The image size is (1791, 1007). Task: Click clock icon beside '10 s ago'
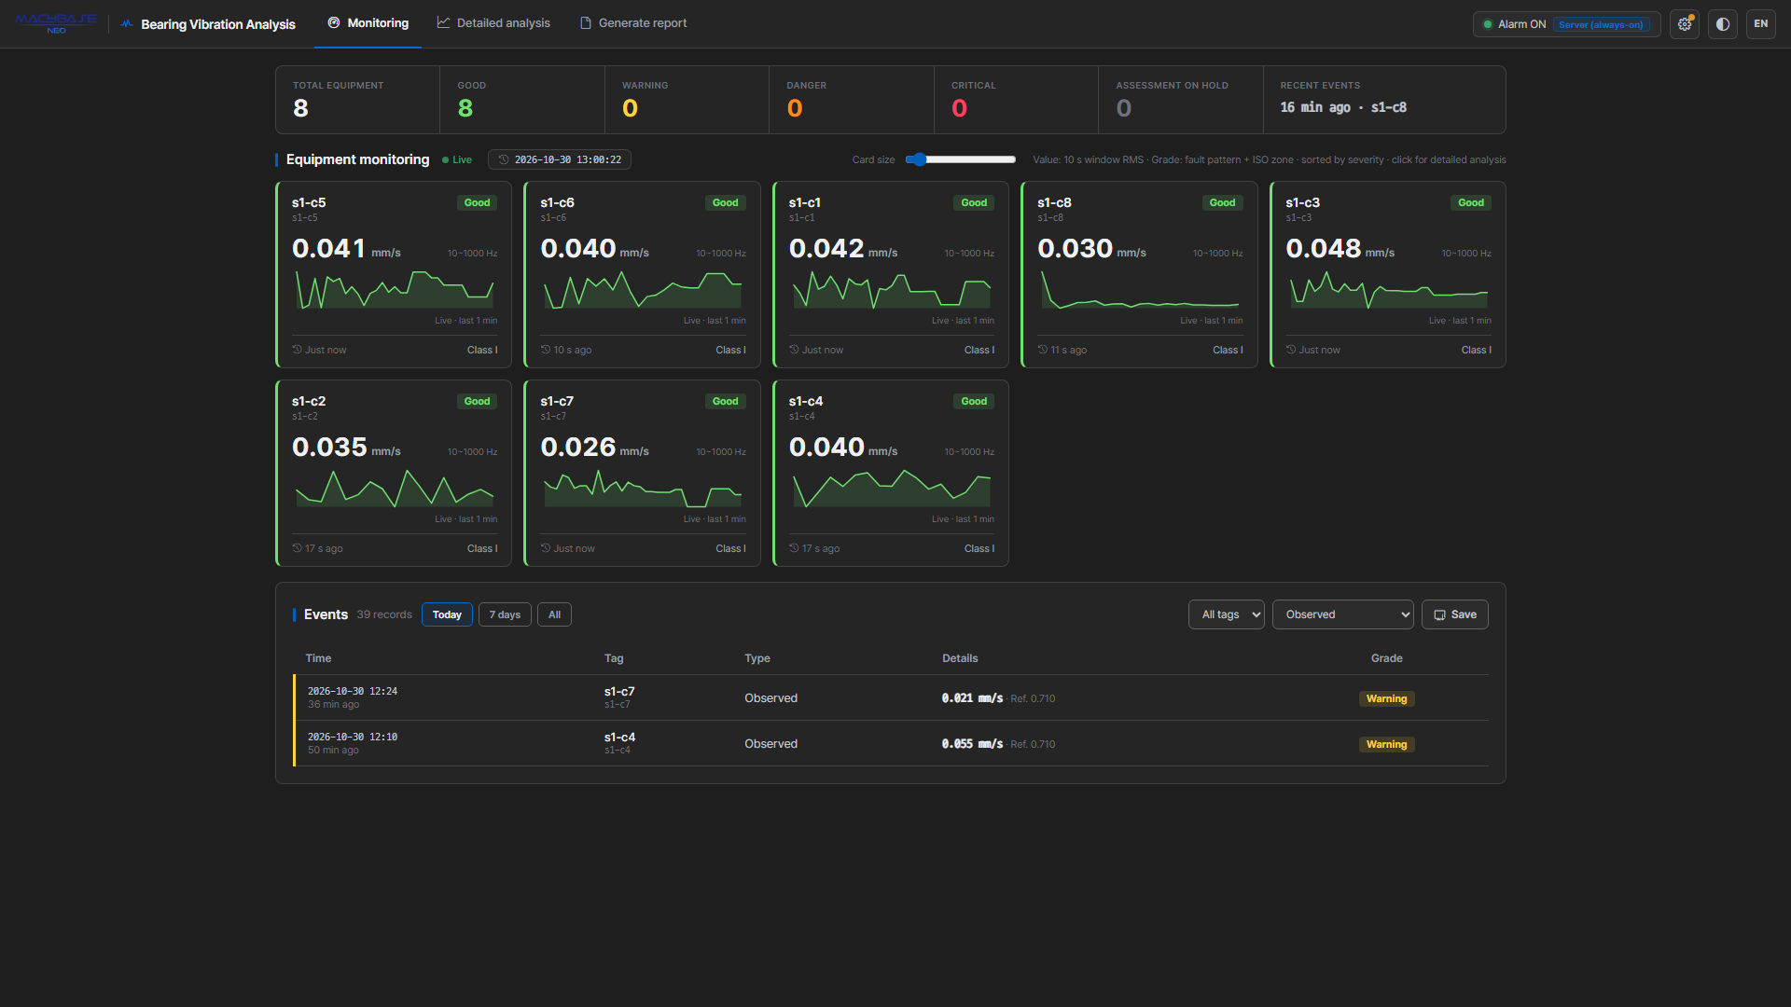546,350
